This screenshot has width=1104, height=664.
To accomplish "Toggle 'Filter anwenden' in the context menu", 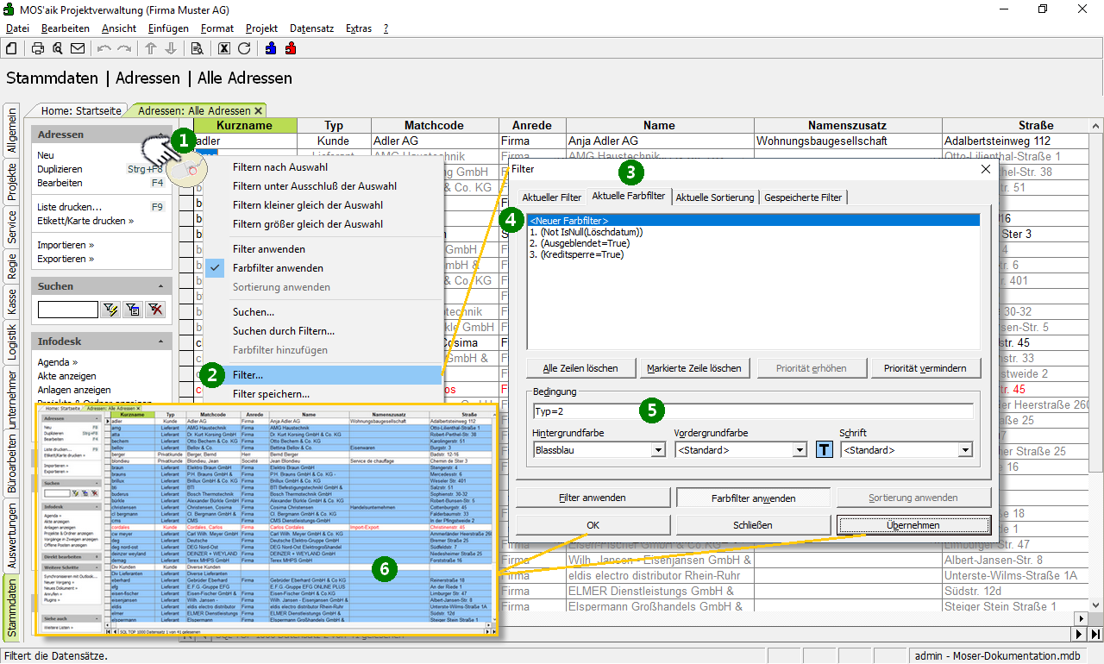I will [x=268, y=249].
